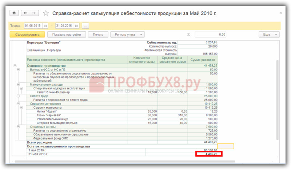This screenshot has height=170, width=291.
Task: Go to the home page icon
Action: point(14,13)
